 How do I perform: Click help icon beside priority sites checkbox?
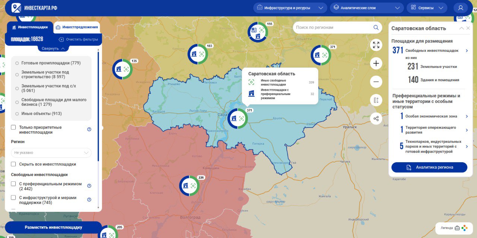(x=89, y=129)
